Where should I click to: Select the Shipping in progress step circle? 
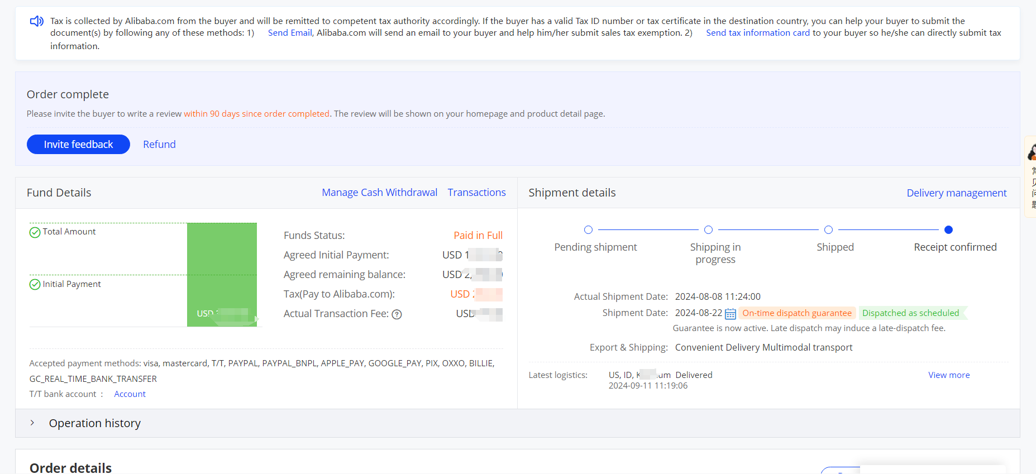pos(708,229)
